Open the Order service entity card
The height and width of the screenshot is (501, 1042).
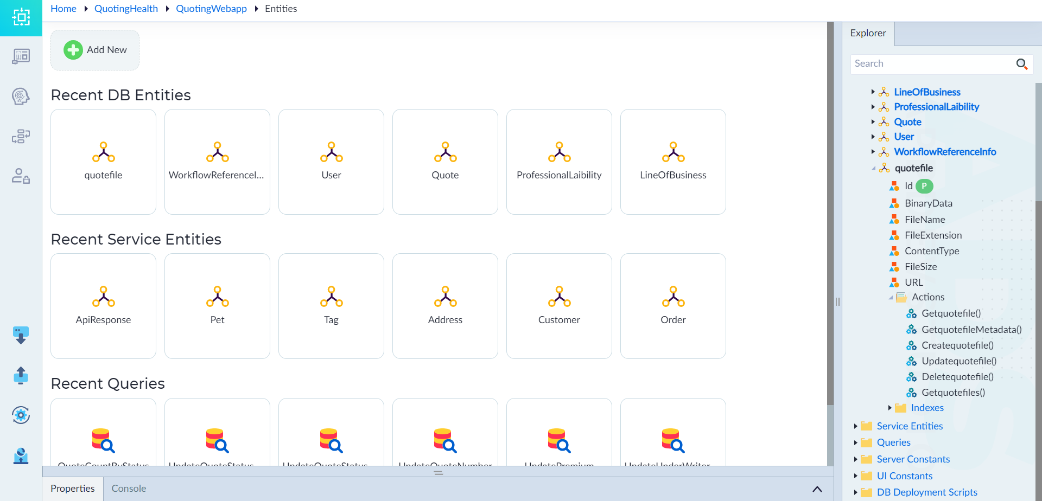(x=673, y=306)
